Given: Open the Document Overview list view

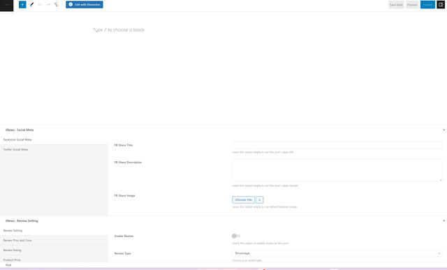Looking at the screenshot, I should point(56,5).
